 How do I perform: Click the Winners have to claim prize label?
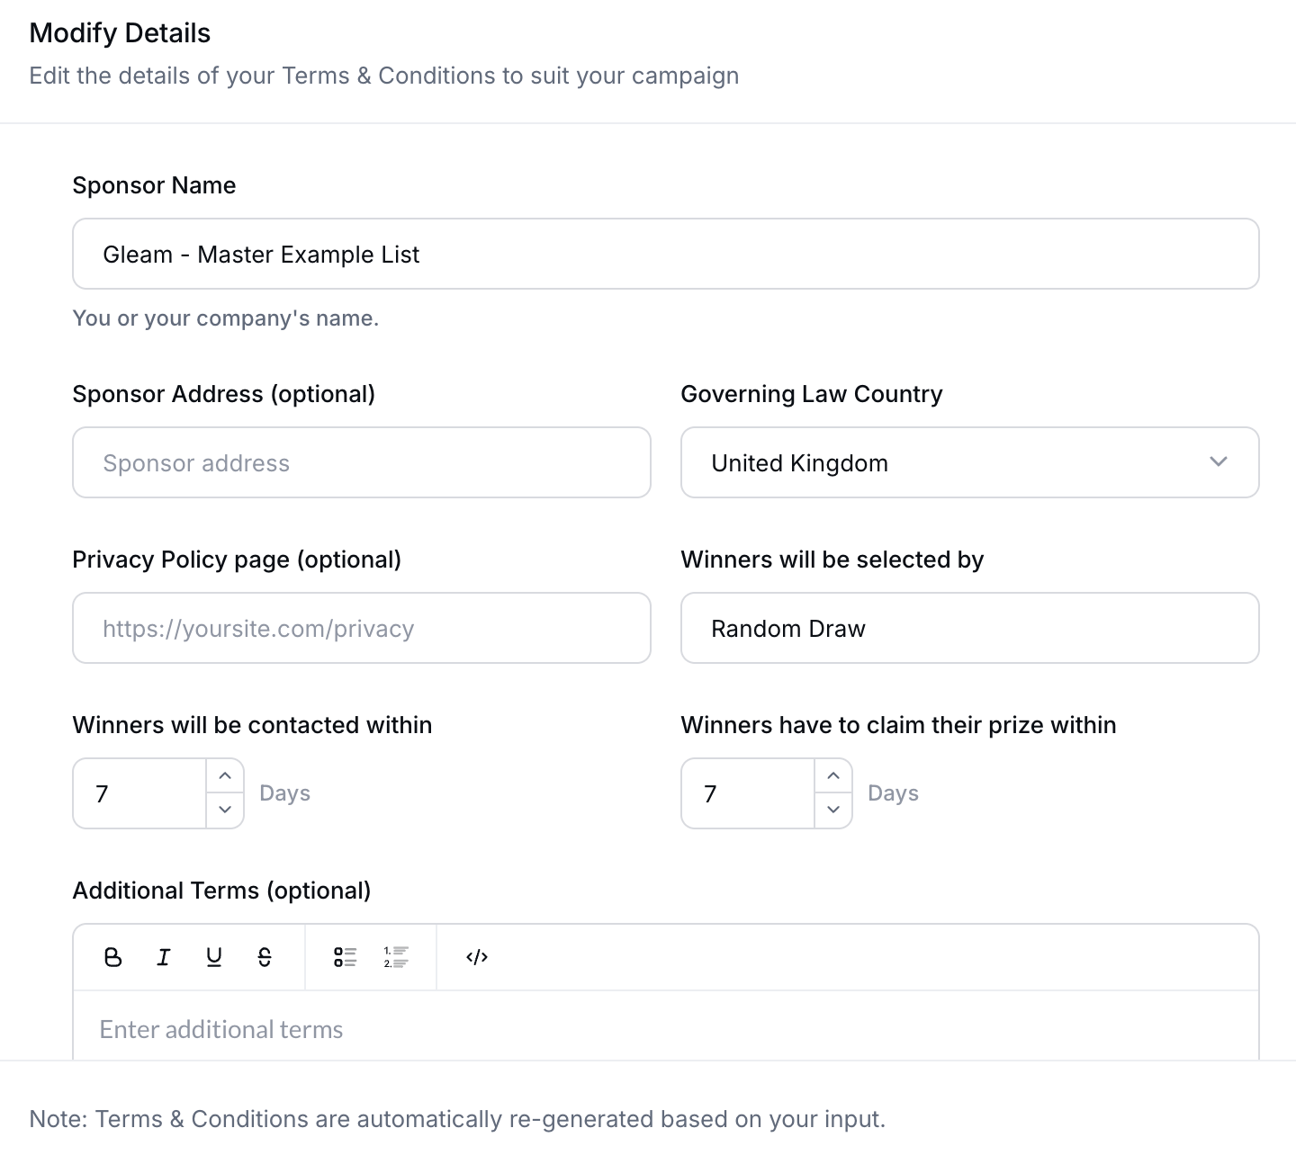(x=898, y=725)
